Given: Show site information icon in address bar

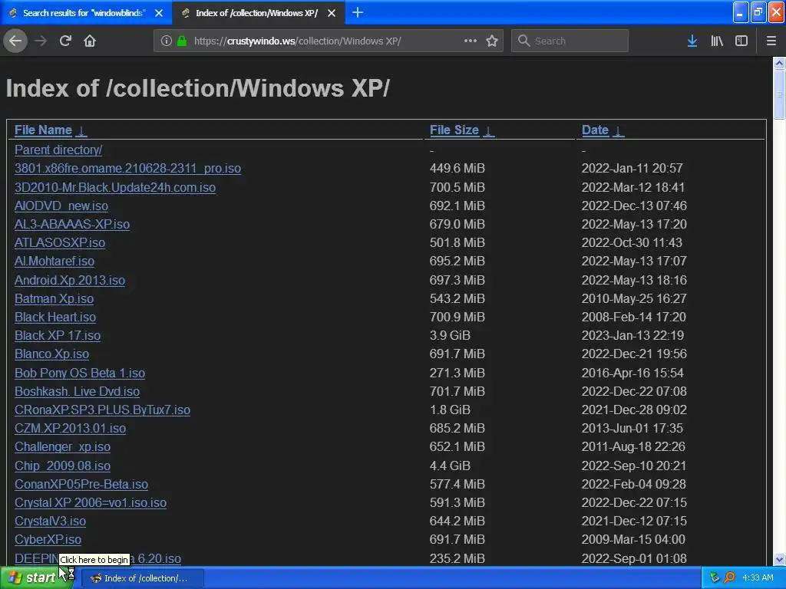Looking at the screenshot, I should point(167,41).
